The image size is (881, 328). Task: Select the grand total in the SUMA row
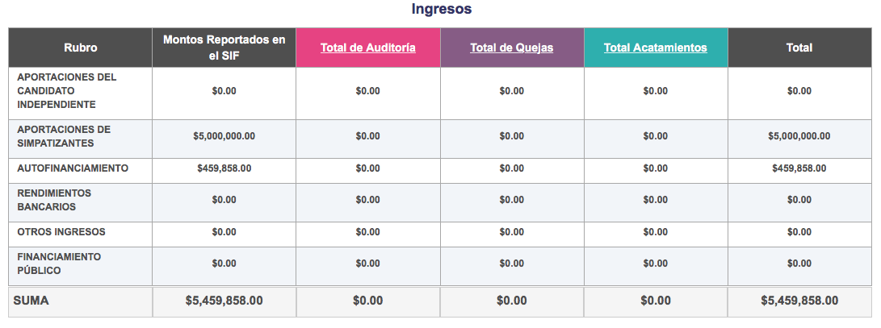(x=799, y=301)
